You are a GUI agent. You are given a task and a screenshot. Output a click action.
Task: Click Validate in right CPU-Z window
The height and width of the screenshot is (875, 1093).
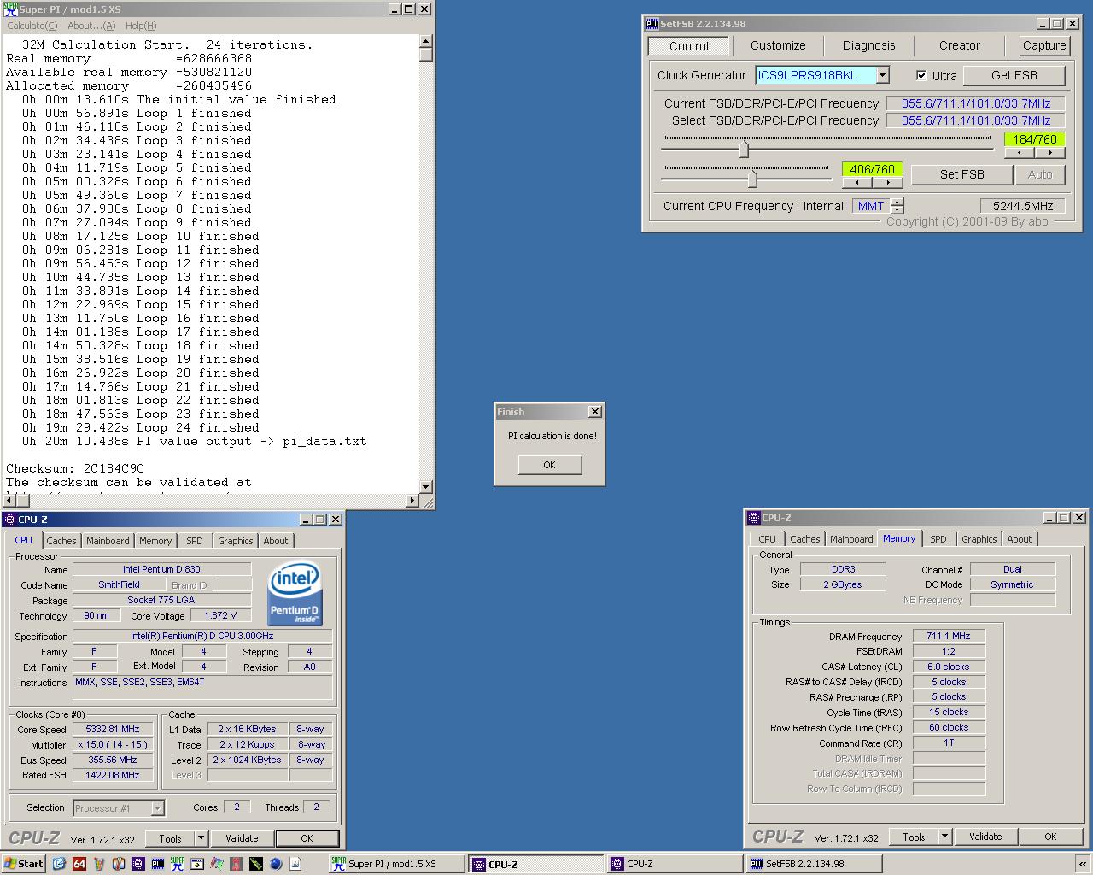(x=985, y=837)
